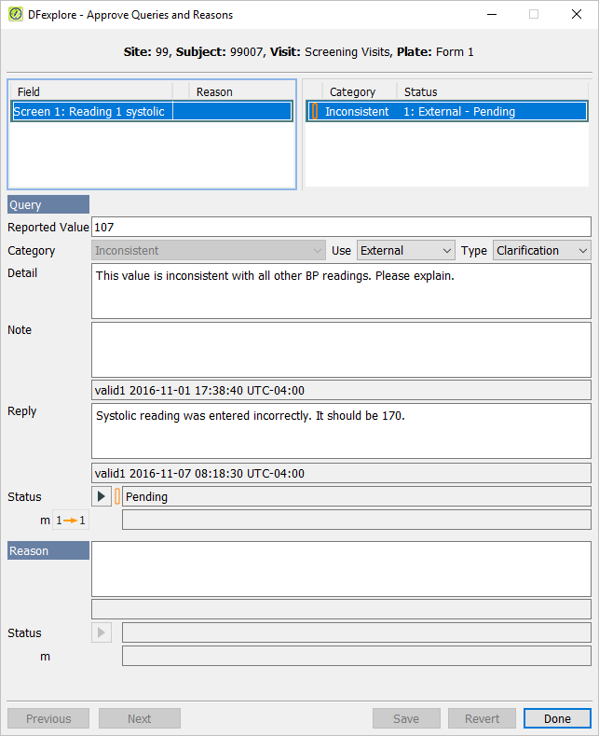Open the disabled Category Inconsistent dropdown
The height and width of the screenshot is (736, 599).
point(209,250)
